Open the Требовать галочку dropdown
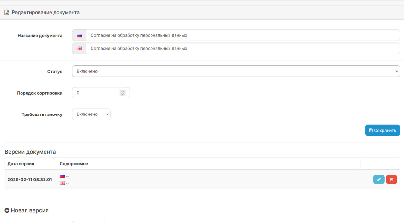 click(x=91, y=114)
